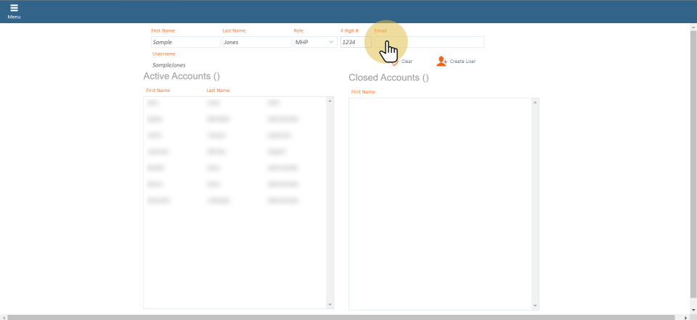Sort Active Accounts by Last Name header
Viewport: 697px width, 320px height.
[218, 90]
